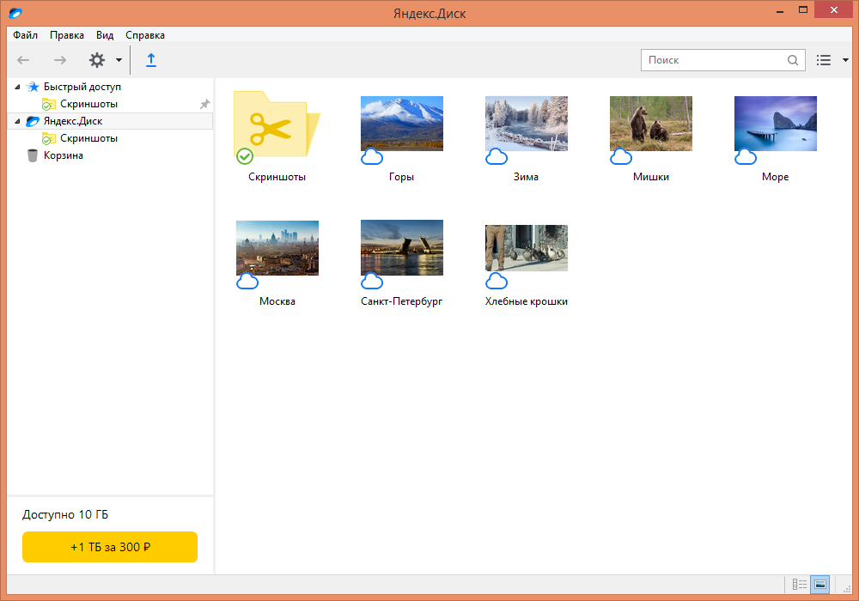Image resolution: width=859 pixels, height=601 pixels.
Task: Click the forward navigation arrow
Action: 60,60
